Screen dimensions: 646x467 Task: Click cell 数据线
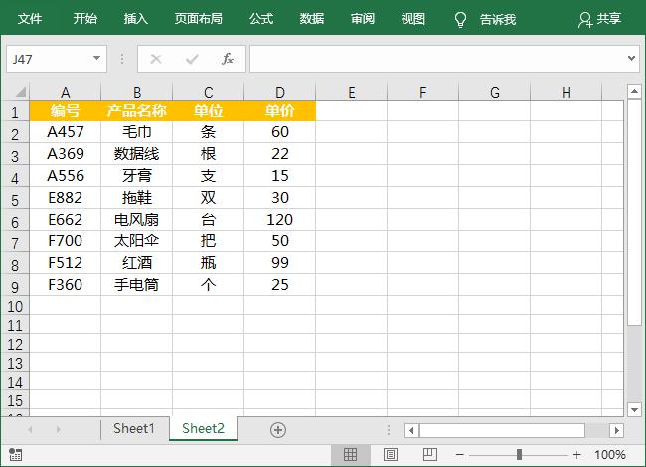136,154
